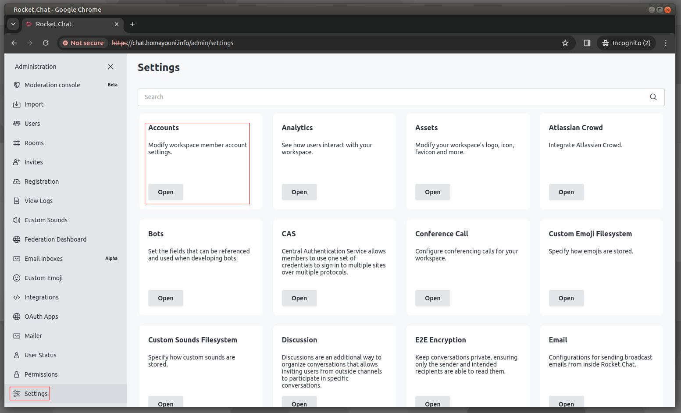
Task: Click 'Specify how emojis are stored.' text
Action: 591,251
